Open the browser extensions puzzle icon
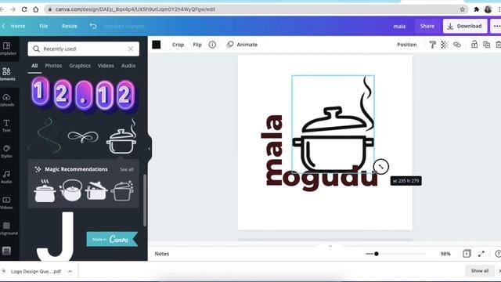This screenshot has width=501, height=282. point(477,9)
